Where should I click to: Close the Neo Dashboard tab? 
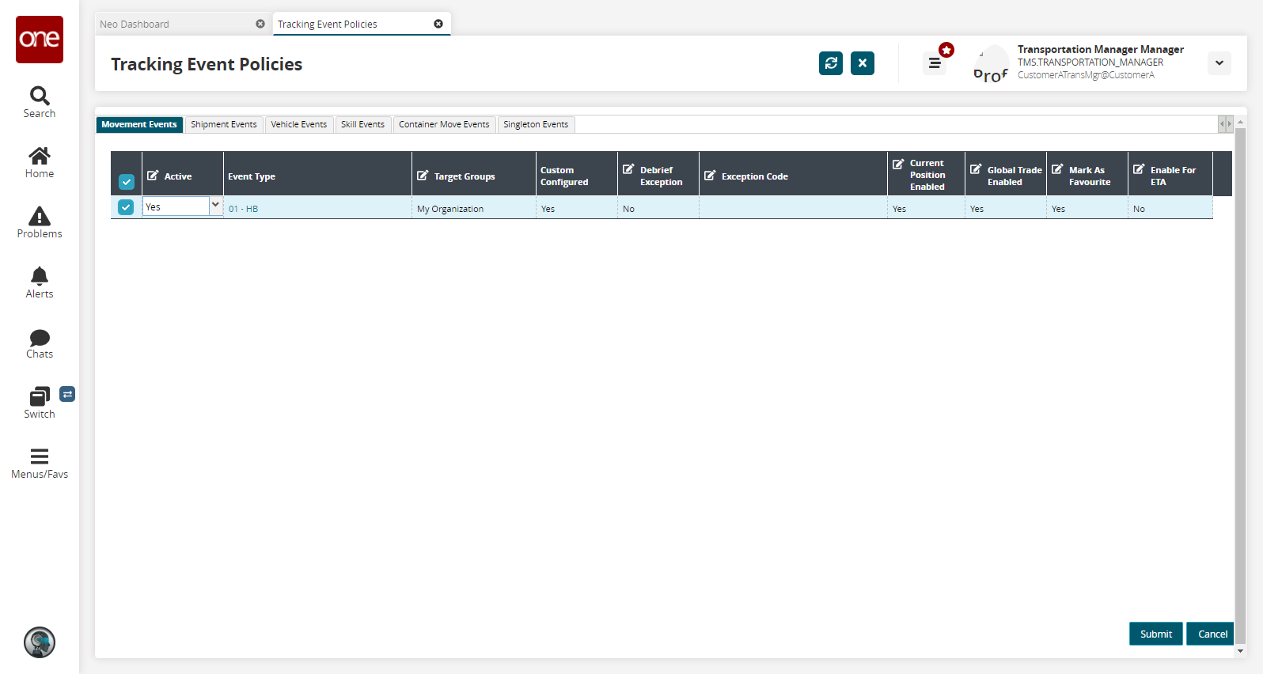(x=260, y=24)
